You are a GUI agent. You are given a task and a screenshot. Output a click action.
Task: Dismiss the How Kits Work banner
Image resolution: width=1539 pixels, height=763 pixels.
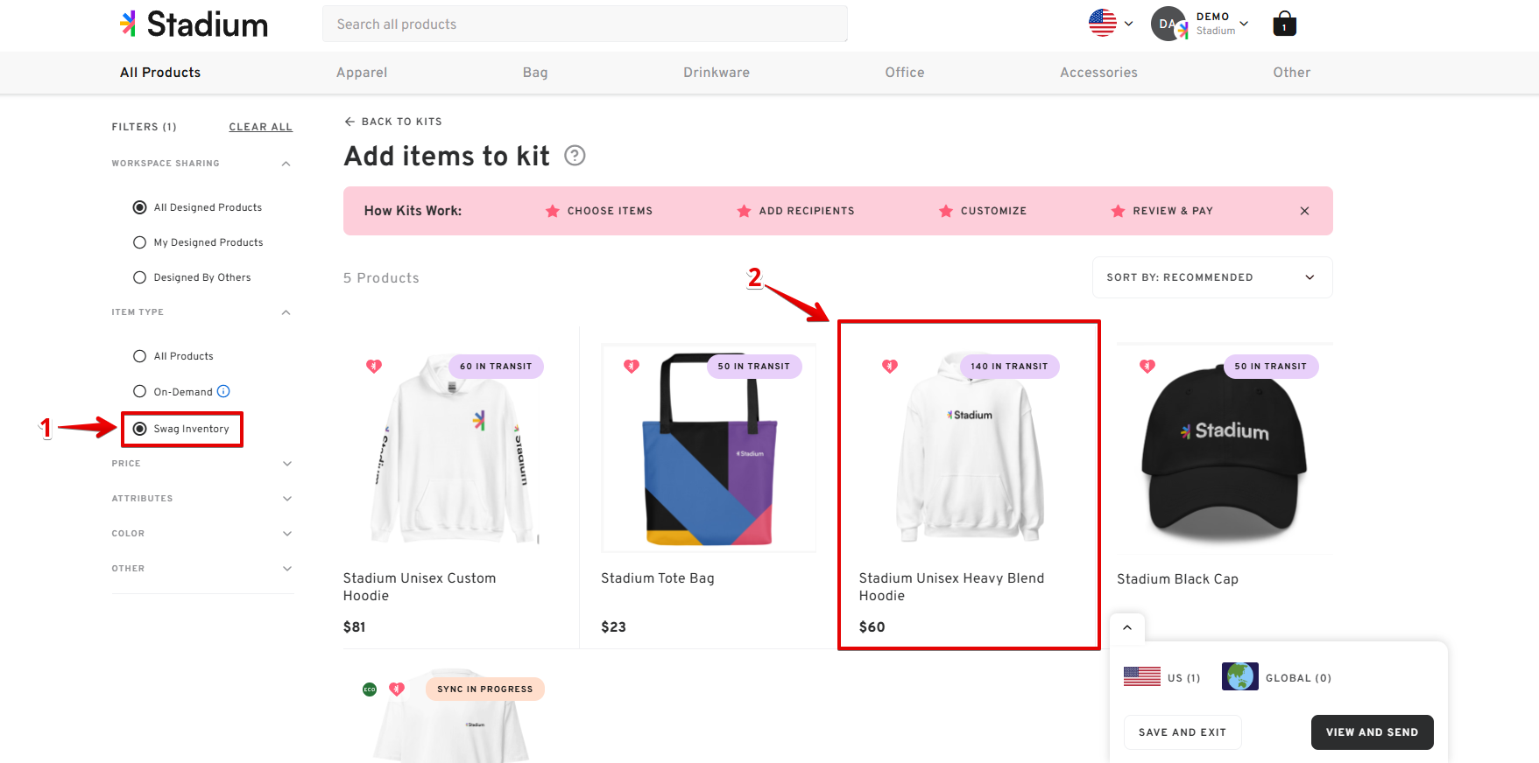click(x=1304, y=211)
